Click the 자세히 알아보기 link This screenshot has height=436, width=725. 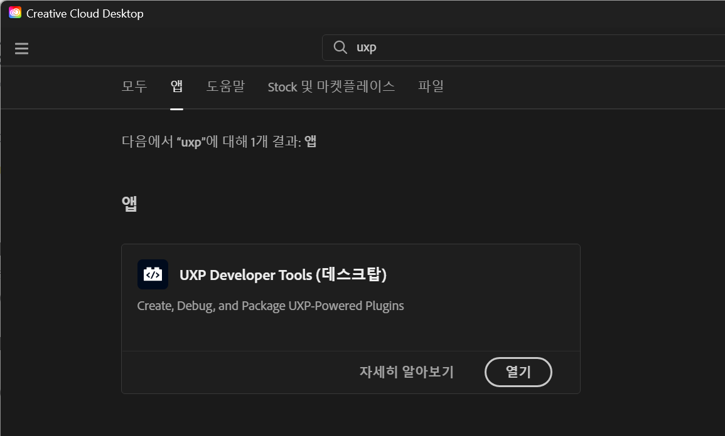tap(407, 372)
